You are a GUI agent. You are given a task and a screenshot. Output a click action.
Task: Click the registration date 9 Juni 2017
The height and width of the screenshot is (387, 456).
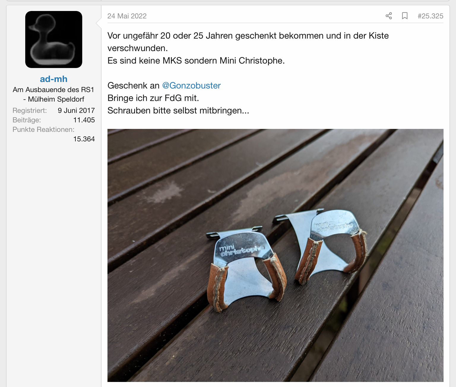point(76,110)
